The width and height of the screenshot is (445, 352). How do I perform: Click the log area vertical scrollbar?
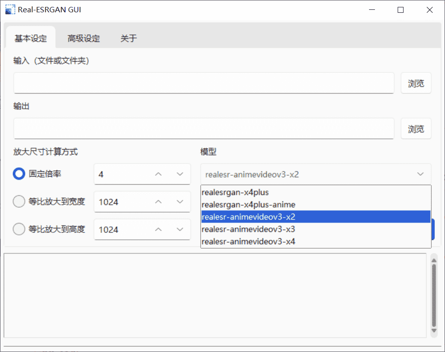434,295
